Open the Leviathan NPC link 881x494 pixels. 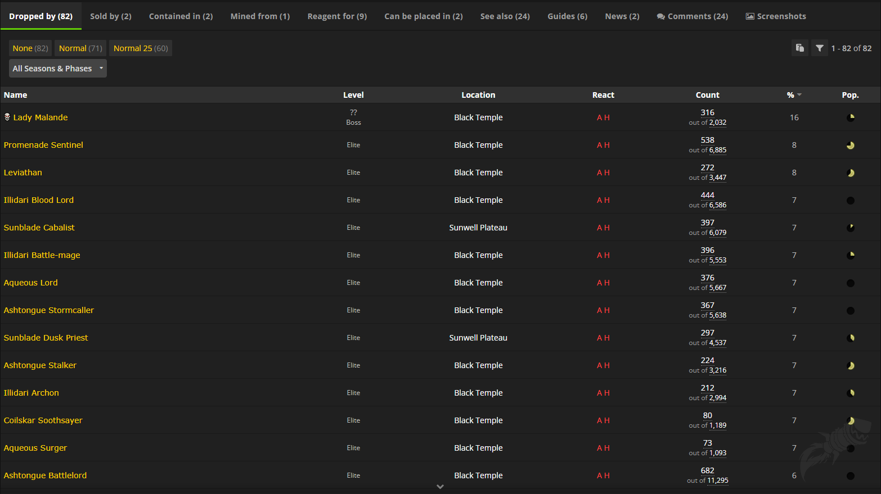[23, 173]
